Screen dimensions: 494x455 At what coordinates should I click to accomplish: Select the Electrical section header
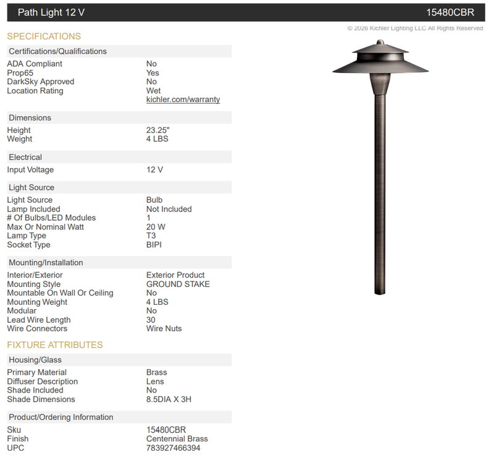pyautogui.click(x=119, y=157)
